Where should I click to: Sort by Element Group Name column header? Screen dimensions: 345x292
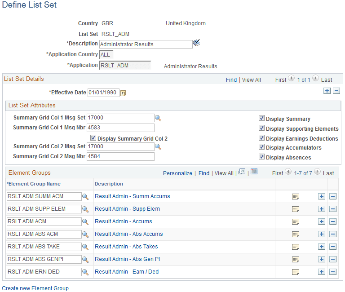pyautogui.click(x=33, y=184)
